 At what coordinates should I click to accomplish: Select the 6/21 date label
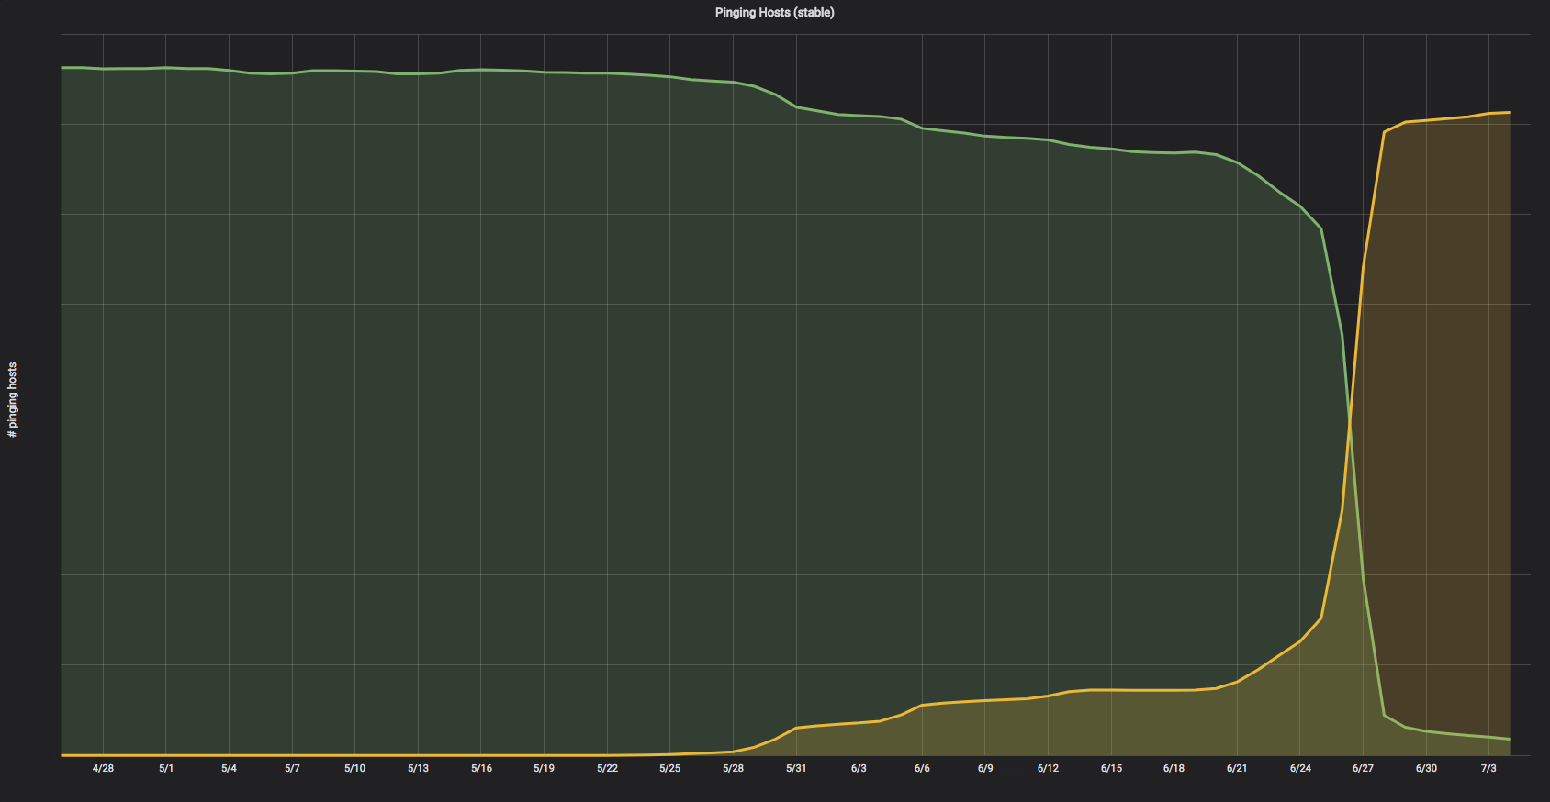[1237, 768]
